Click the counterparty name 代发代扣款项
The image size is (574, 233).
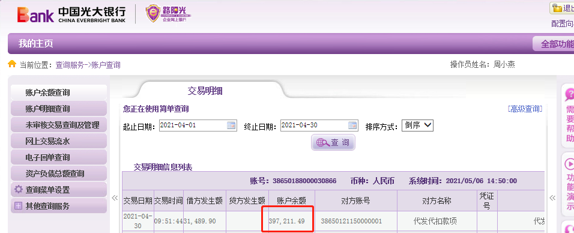[x=435, y=221]
